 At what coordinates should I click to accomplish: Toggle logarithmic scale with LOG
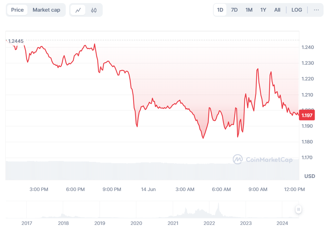point(297,10)
